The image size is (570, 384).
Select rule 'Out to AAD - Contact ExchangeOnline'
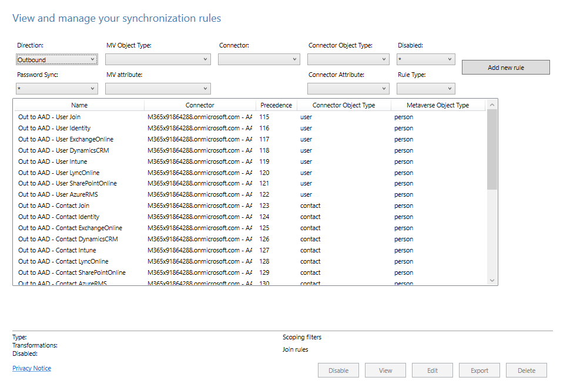coord(250,228)
